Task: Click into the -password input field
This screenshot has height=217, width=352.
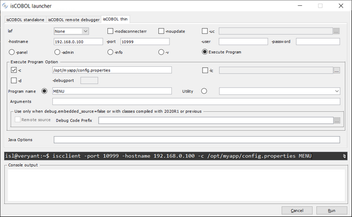Action: 318,42
